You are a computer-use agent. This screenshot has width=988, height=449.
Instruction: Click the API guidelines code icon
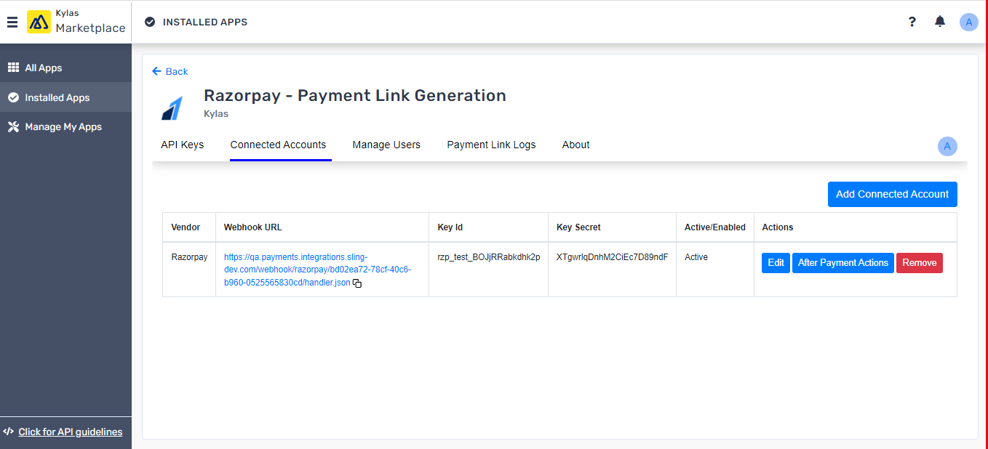pyautogui.click(x=9, y=432)
